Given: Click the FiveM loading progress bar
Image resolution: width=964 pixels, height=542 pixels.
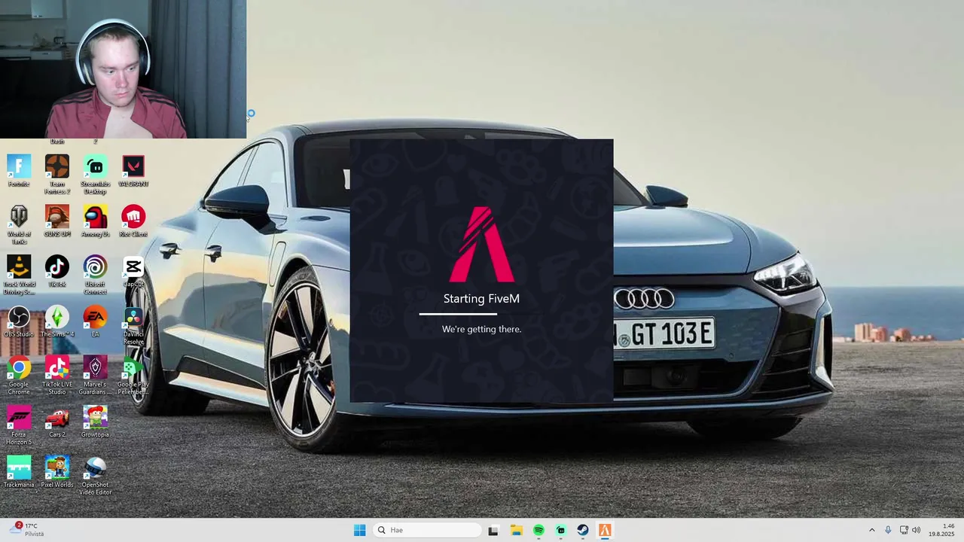Looking at the screenshot, I should click(481, 314).
